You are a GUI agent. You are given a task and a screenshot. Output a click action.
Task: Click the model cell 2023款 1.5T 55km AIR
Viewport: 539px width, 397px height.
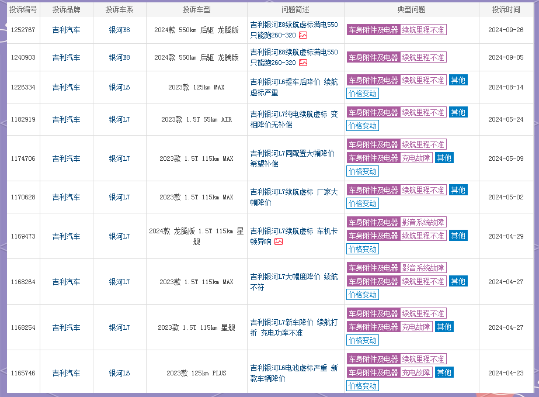(197, 119)
